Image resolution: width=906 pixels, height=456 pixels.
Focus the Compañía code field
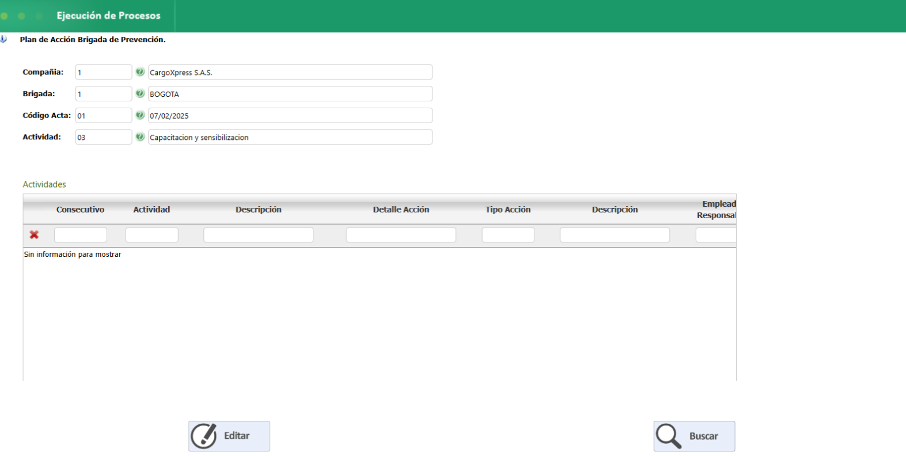pos(104,72)
